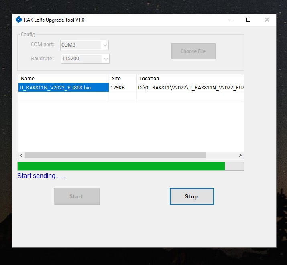Expand the Baudrate dropdown arrow

click(x=106, y=59)
